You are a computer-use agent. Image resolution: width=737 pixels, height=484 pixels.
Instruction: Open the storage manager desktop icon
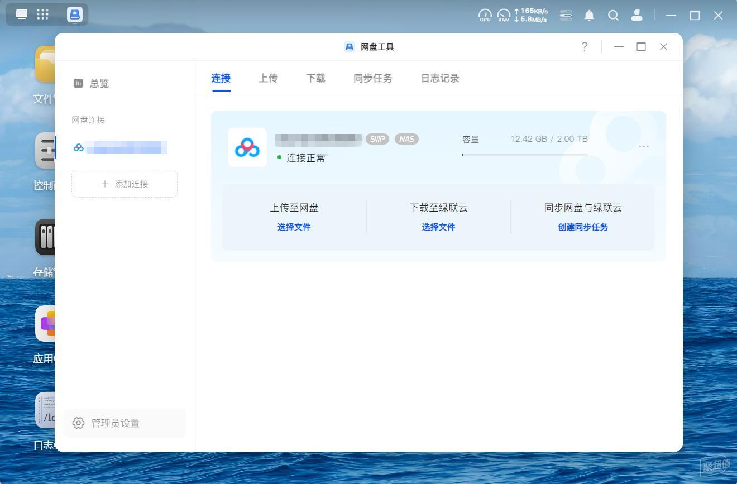coord(45,237)
